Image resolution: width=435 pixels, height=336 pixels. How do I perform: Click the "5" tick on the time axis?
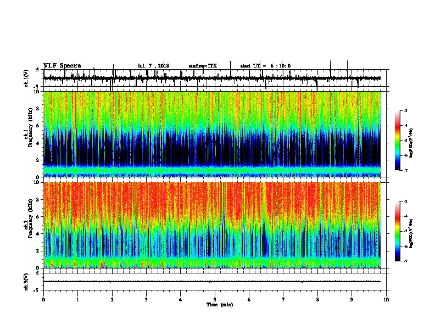pyautogui.click(x=215, y=300)
